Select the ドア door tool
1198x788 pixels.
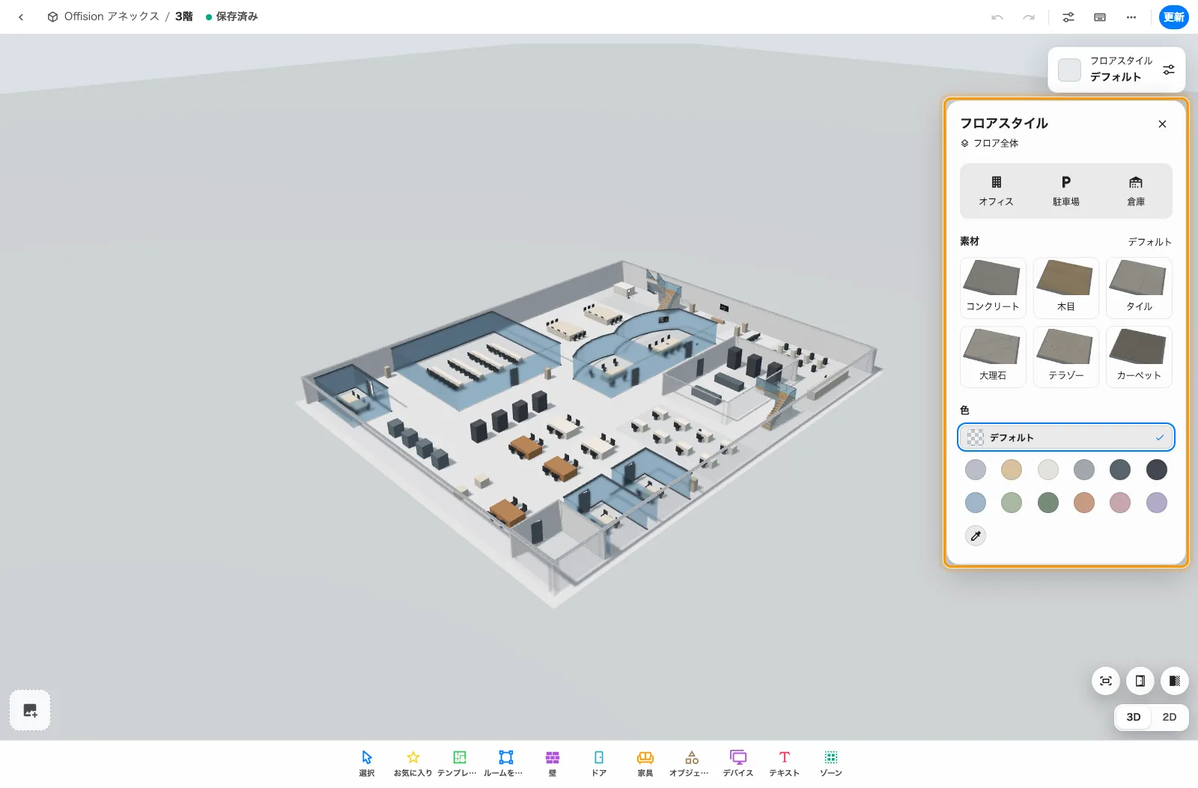[x=599, y=763]
